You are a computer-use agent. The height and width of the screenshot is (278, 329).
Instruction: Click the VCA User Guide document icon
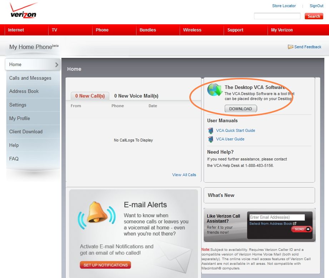[211, 139]
